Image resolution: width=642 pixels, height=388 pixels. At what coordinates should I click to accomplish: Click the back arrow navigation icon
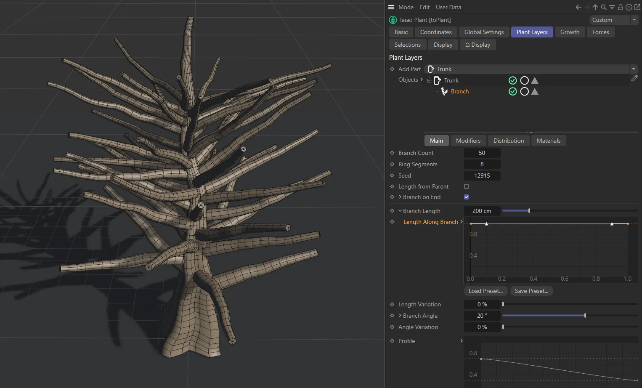(x=578, y=7)
